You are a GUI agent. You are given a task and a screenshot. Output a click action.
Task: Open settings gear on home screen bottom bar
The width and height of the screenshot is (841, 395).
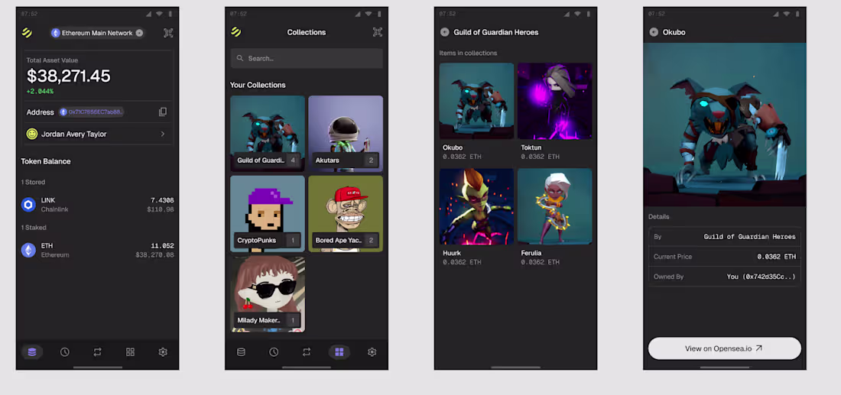[x=163, y=352]
